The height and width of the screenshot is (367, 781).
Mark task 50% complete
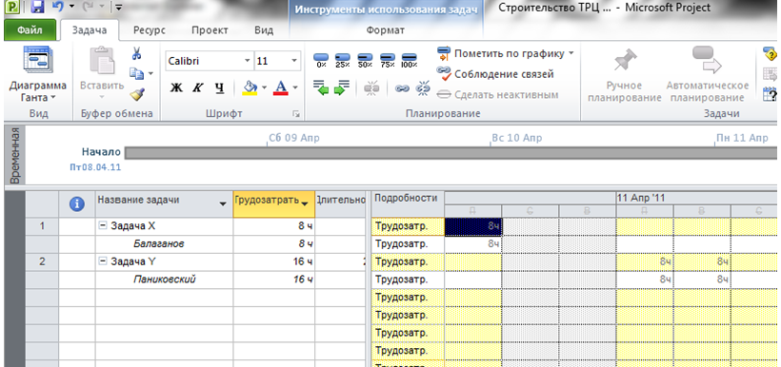pyautogui.click(x=365, y=61)
